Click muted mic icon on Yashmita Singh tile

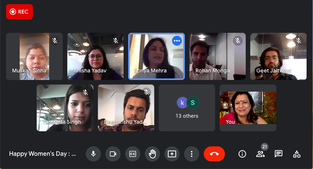pyautogui.click(x=85, y=92)
